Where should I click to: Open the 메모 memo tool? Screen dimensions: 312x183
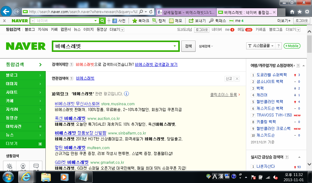[x=175, y=21]
